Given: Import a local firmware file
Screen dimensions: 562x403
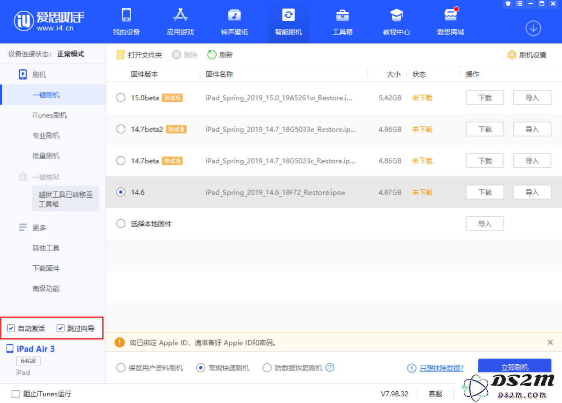Looking at the screenshot, I should pos(485,224).
